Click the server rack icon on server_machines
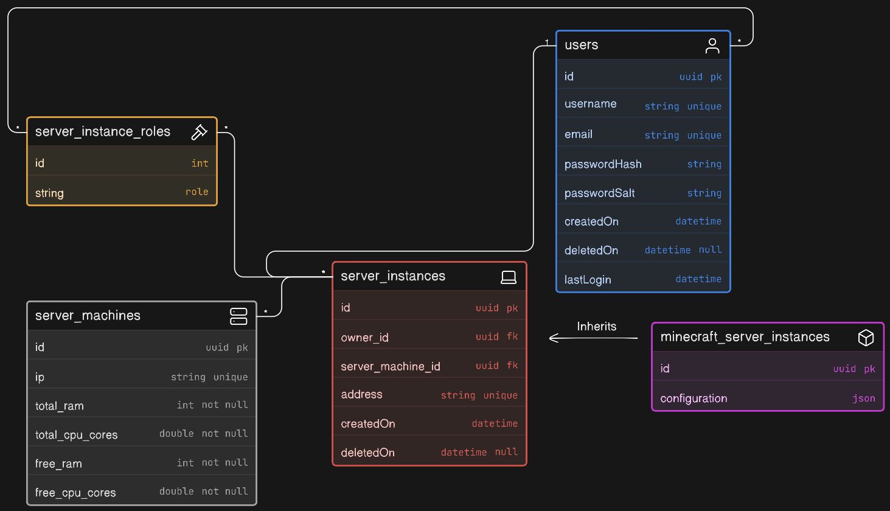This screenshot has width=890, height=511. tap(238, 316)
